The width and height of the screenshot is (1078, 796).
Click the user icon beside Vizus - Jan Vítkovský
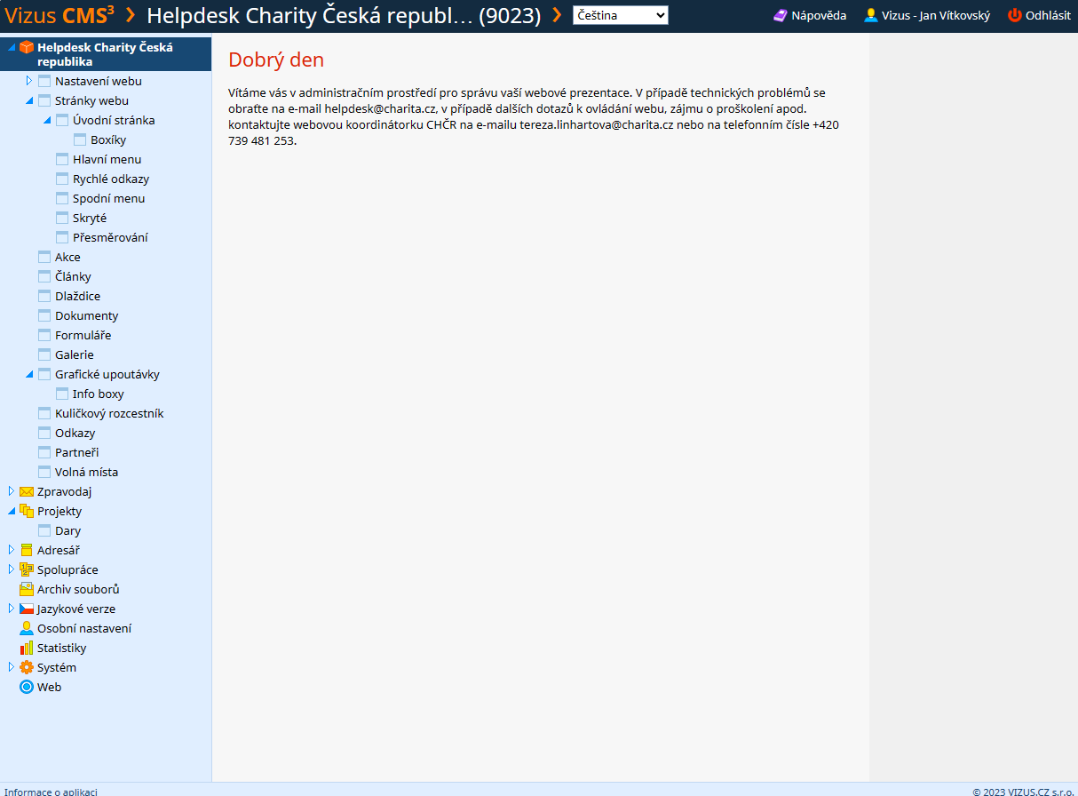coord(871,15)
